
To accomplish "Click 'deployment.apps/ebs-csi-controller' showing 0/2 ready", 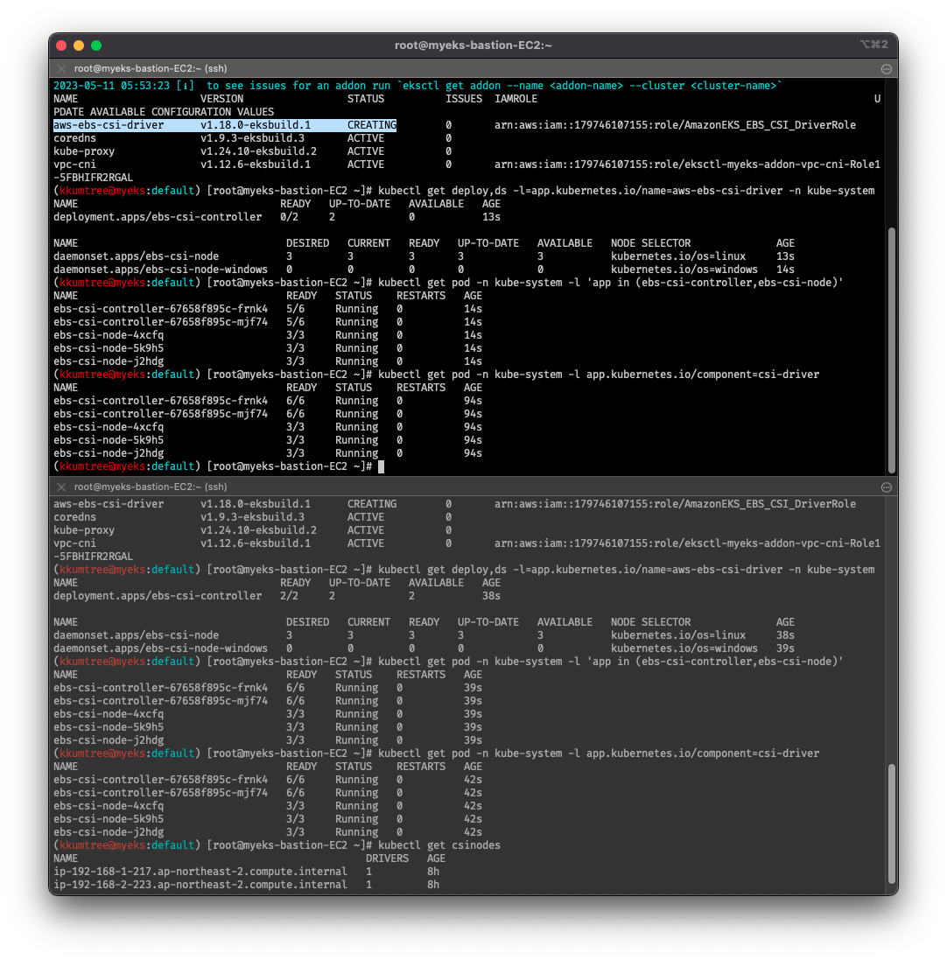I will pyautogui.click(x=158, y=217).
